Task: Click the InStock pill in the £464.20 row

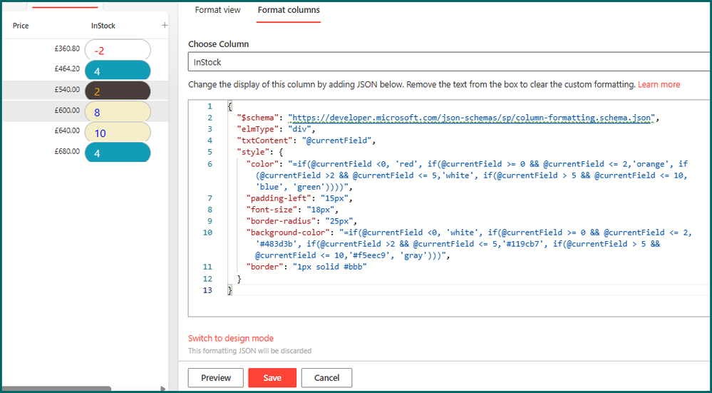Action: coord(118,71)
